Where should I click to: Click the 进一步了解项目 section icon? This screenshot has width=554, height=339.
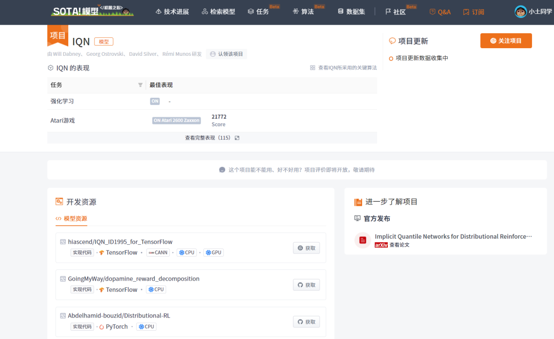click(x=358, y=202)
